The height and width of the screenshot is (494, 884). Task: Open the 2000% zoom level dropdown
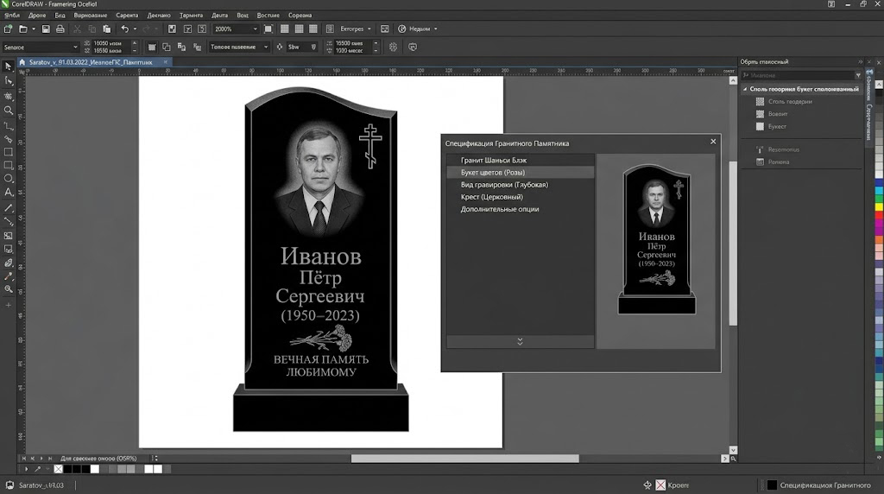point(255,28)
